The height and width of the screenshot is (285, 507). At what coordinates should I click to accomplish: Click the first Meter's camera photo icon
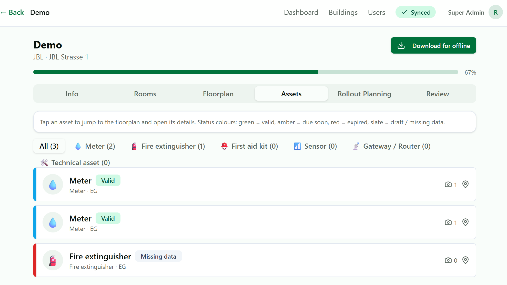pos(448,184)
